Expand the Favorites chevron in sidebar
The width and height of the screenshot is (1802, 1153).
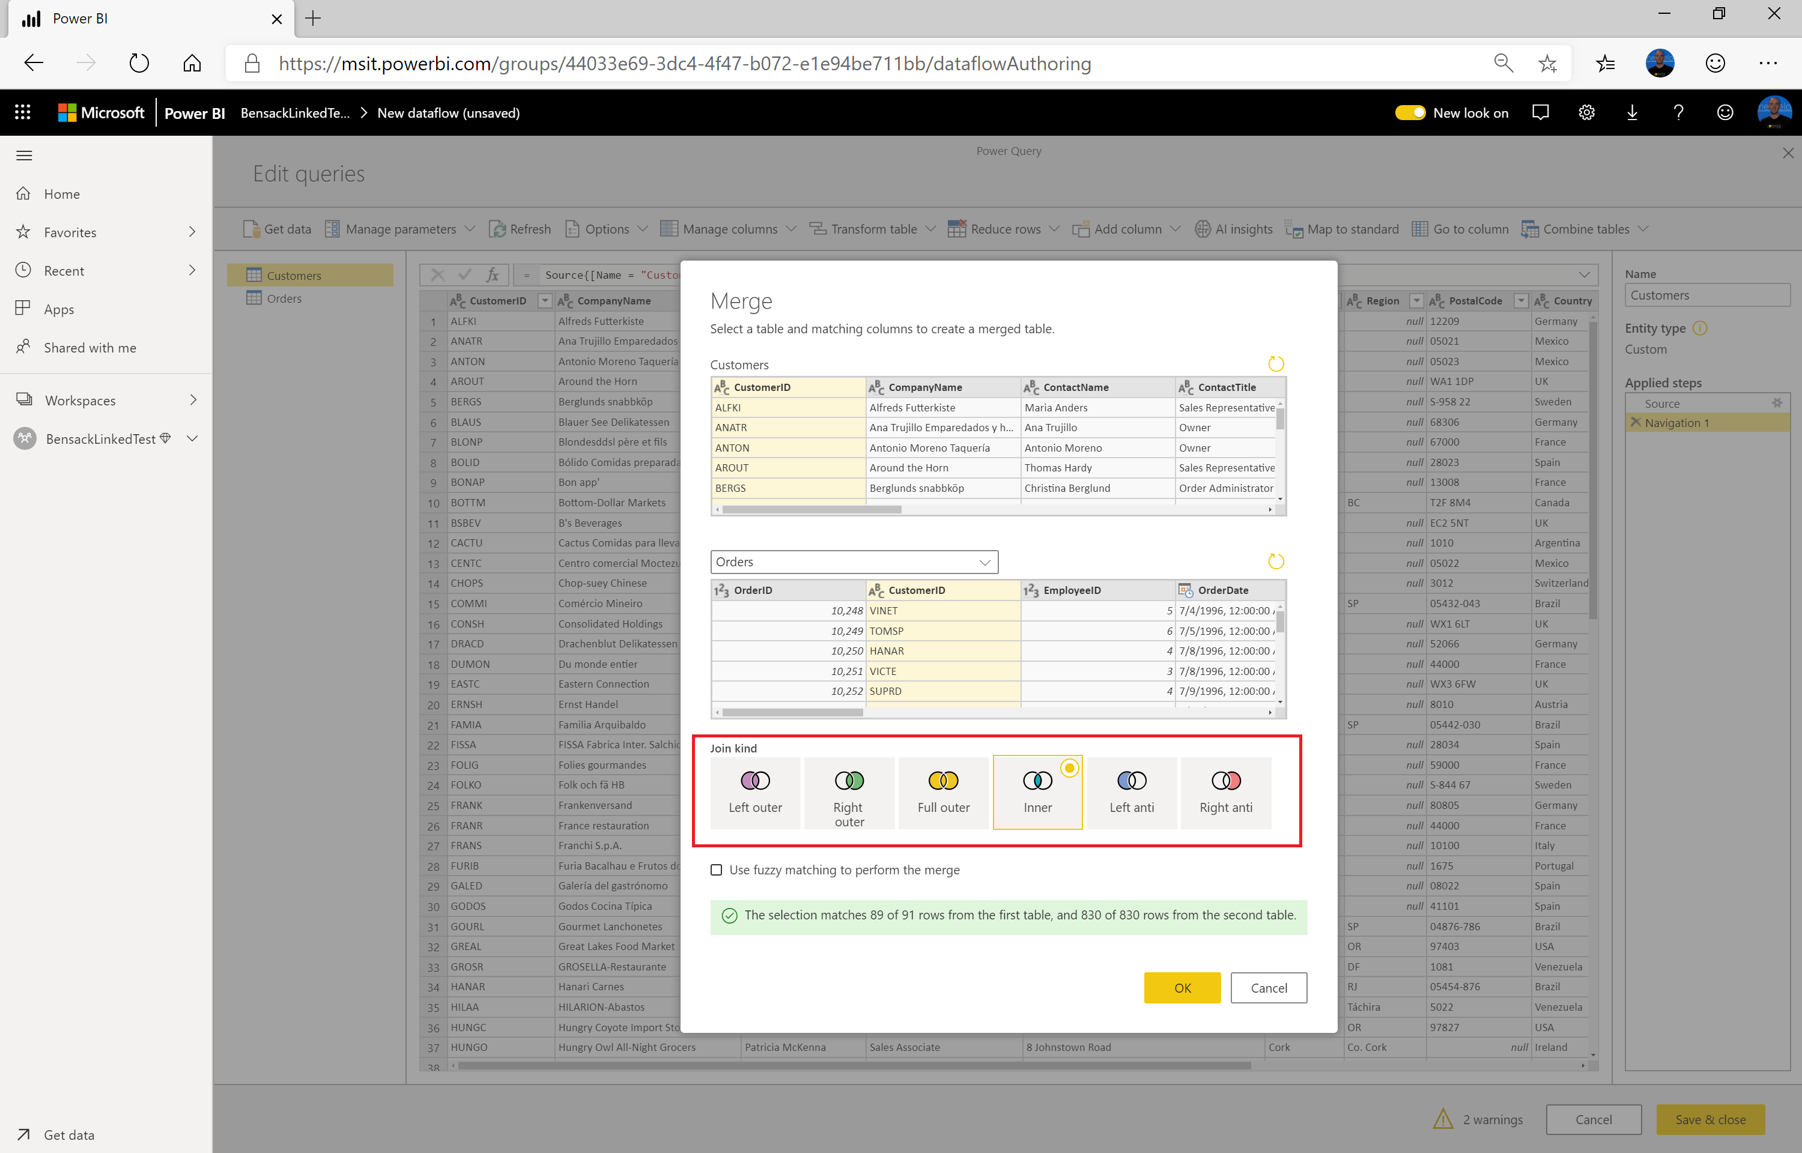pyautogui.click(x=192, y=232)
